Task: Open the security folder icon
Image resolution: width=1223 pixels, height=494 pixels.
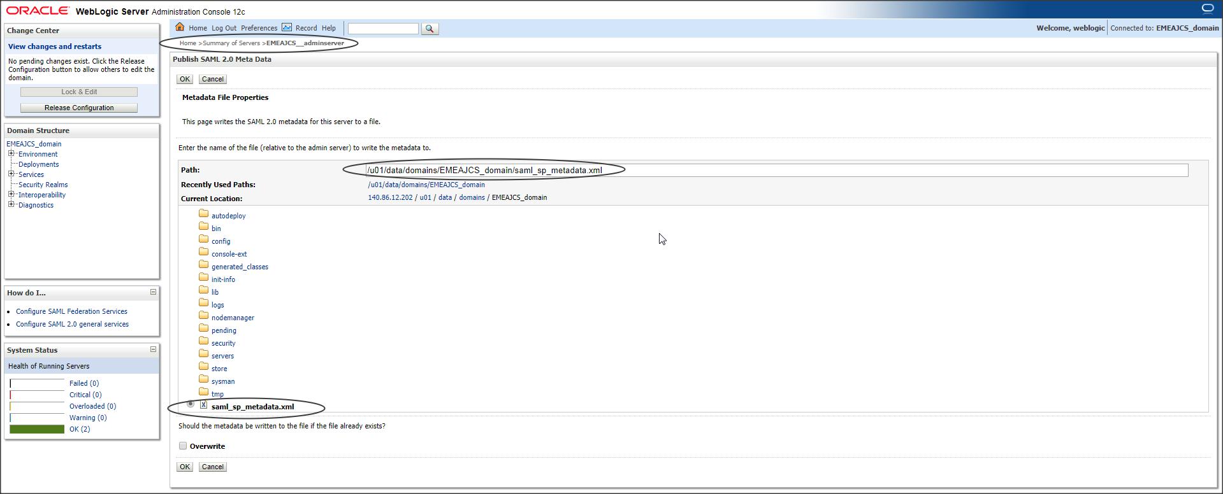Action: click(x=204, y=341)
